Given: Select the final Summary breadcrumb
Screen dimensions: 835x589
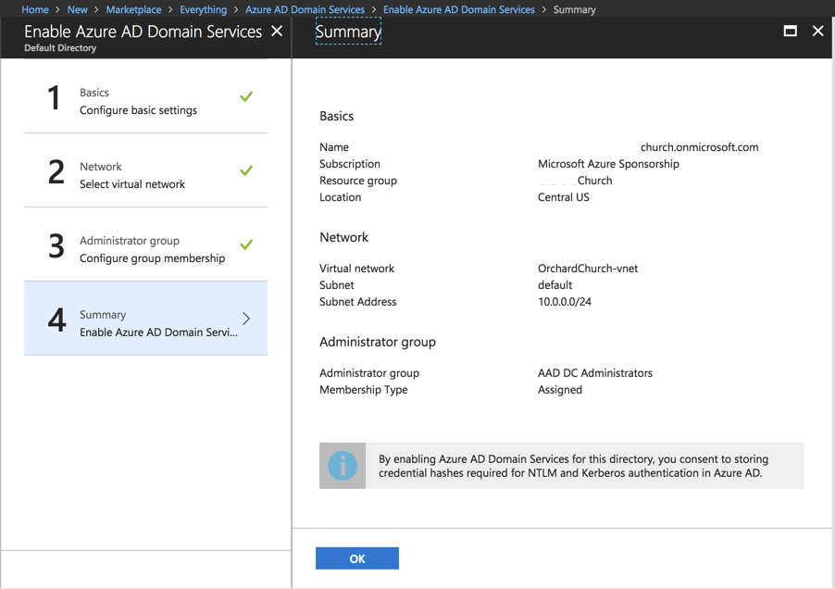Looking at the screenshot, I should pyautogui.click(x=574, y=9).
